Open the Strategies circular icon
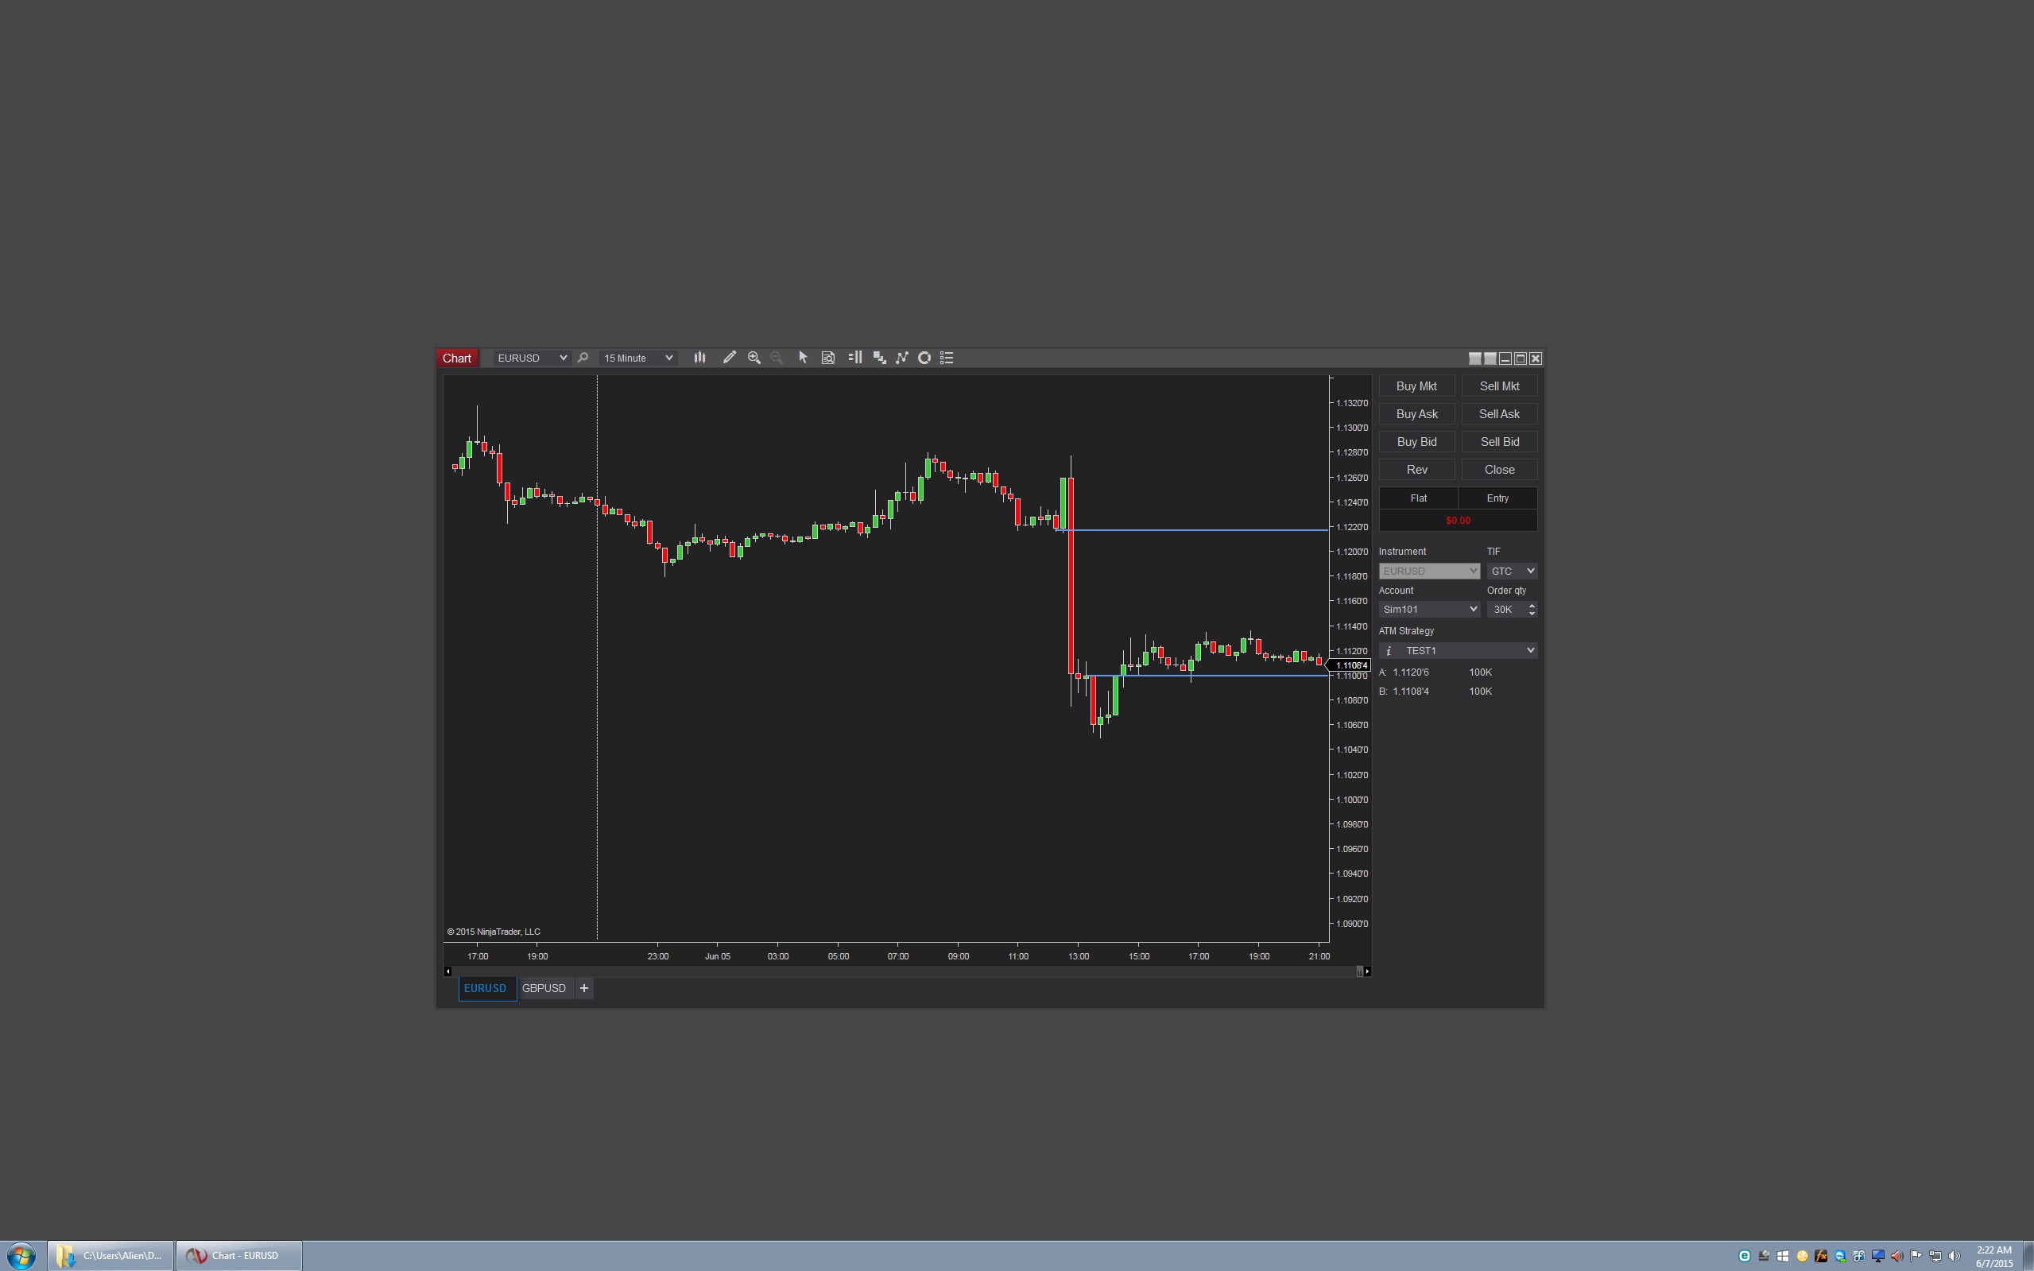Image resolution: width=2034 pixels, height=1271 pixels. [x=924, y=358]
